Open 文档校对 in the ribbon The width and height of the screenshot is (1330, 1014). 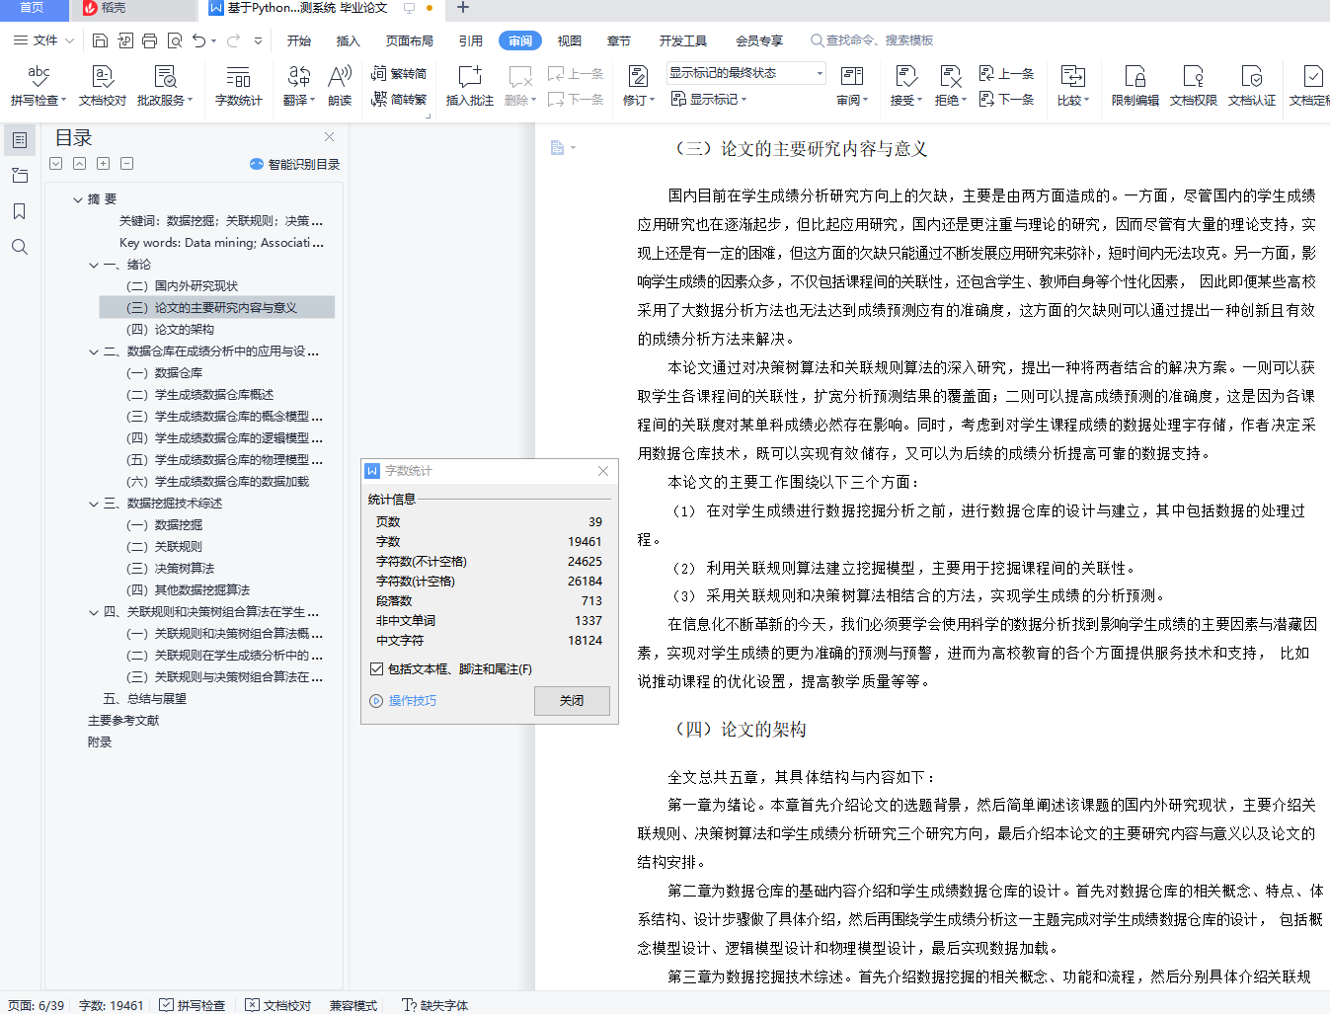click(103, 85)
